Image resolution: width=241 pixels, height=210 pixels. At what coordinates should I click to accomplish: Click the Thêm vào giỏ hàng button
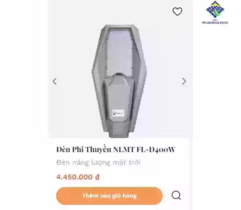pos(109,196)
